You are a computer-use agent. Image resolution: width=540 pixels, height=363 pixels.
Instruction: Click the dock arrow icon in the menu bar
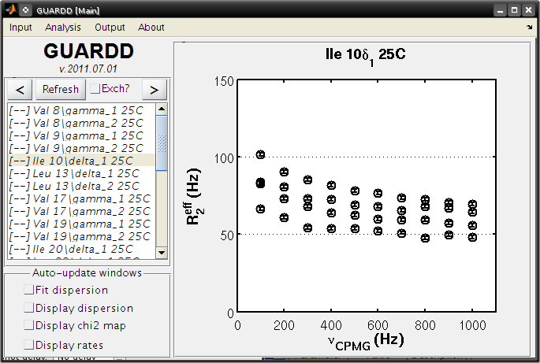click(529, 27)
